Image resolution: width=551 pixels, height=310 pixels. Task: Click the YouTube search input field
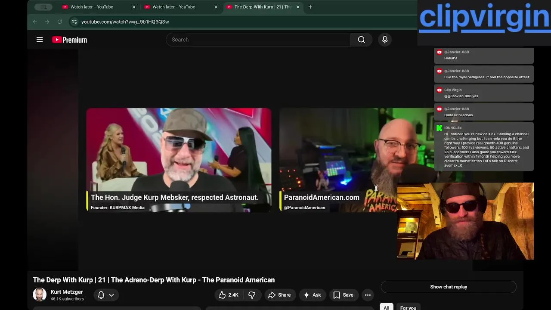[258, 40]
